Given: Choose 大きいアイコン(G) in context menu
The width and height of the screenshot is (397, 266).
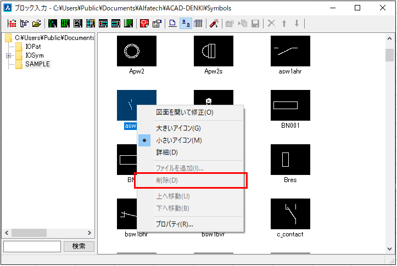Looking at the screenshot, I should [191, 128].
